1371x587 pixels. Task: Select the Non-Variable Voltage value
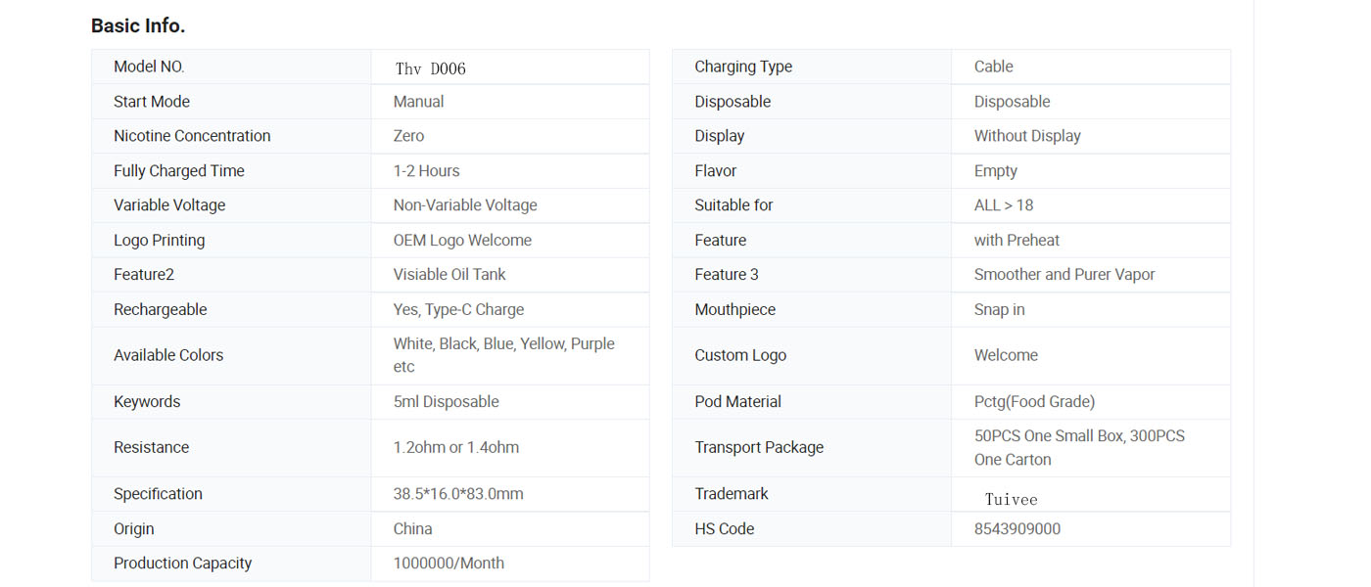(465, 205)
